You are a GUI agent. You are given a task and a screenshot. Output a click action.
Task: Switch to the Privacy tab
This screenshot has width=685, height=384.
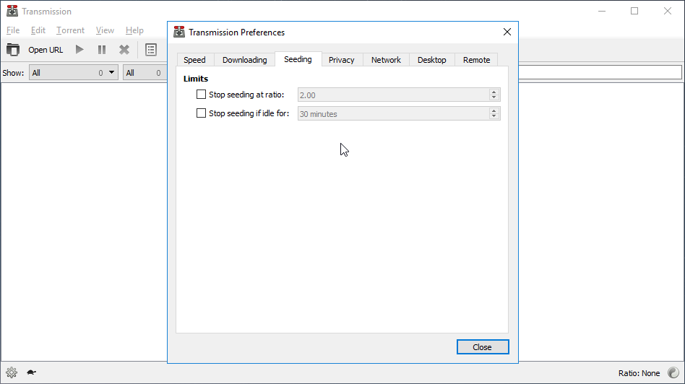pyautogui.click(x=342, y=60)
